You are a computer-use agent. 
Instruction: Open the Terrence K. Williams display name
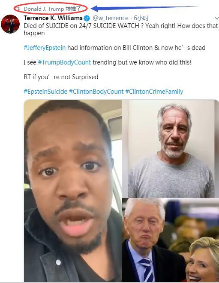point(53,18)
